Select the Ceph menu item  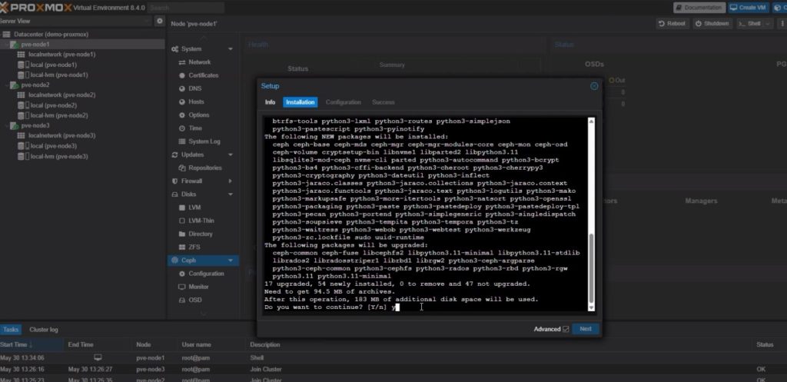203,261
